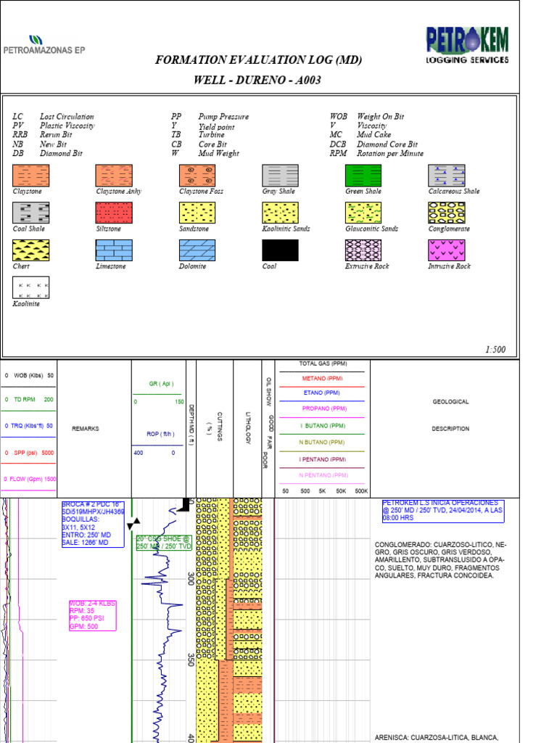Select the Conglomerate pattern swatch
The height and width of the screenshot is (743, 557).
pos(447,213)
